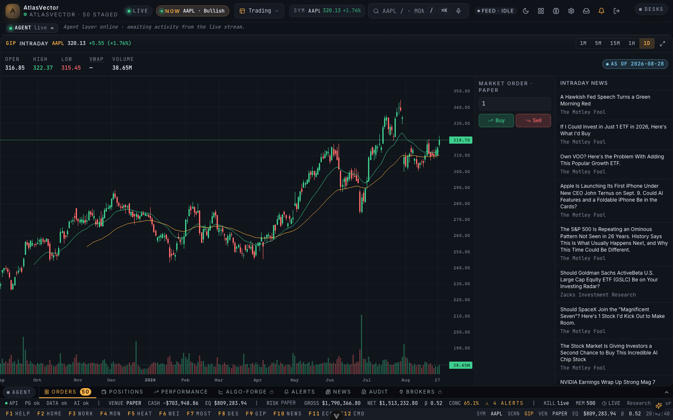Image resolution: width=673 pixels, height=420 pixels.
Task: Toggle the AGENT pill in bottom panel
Action: (19, 392)
